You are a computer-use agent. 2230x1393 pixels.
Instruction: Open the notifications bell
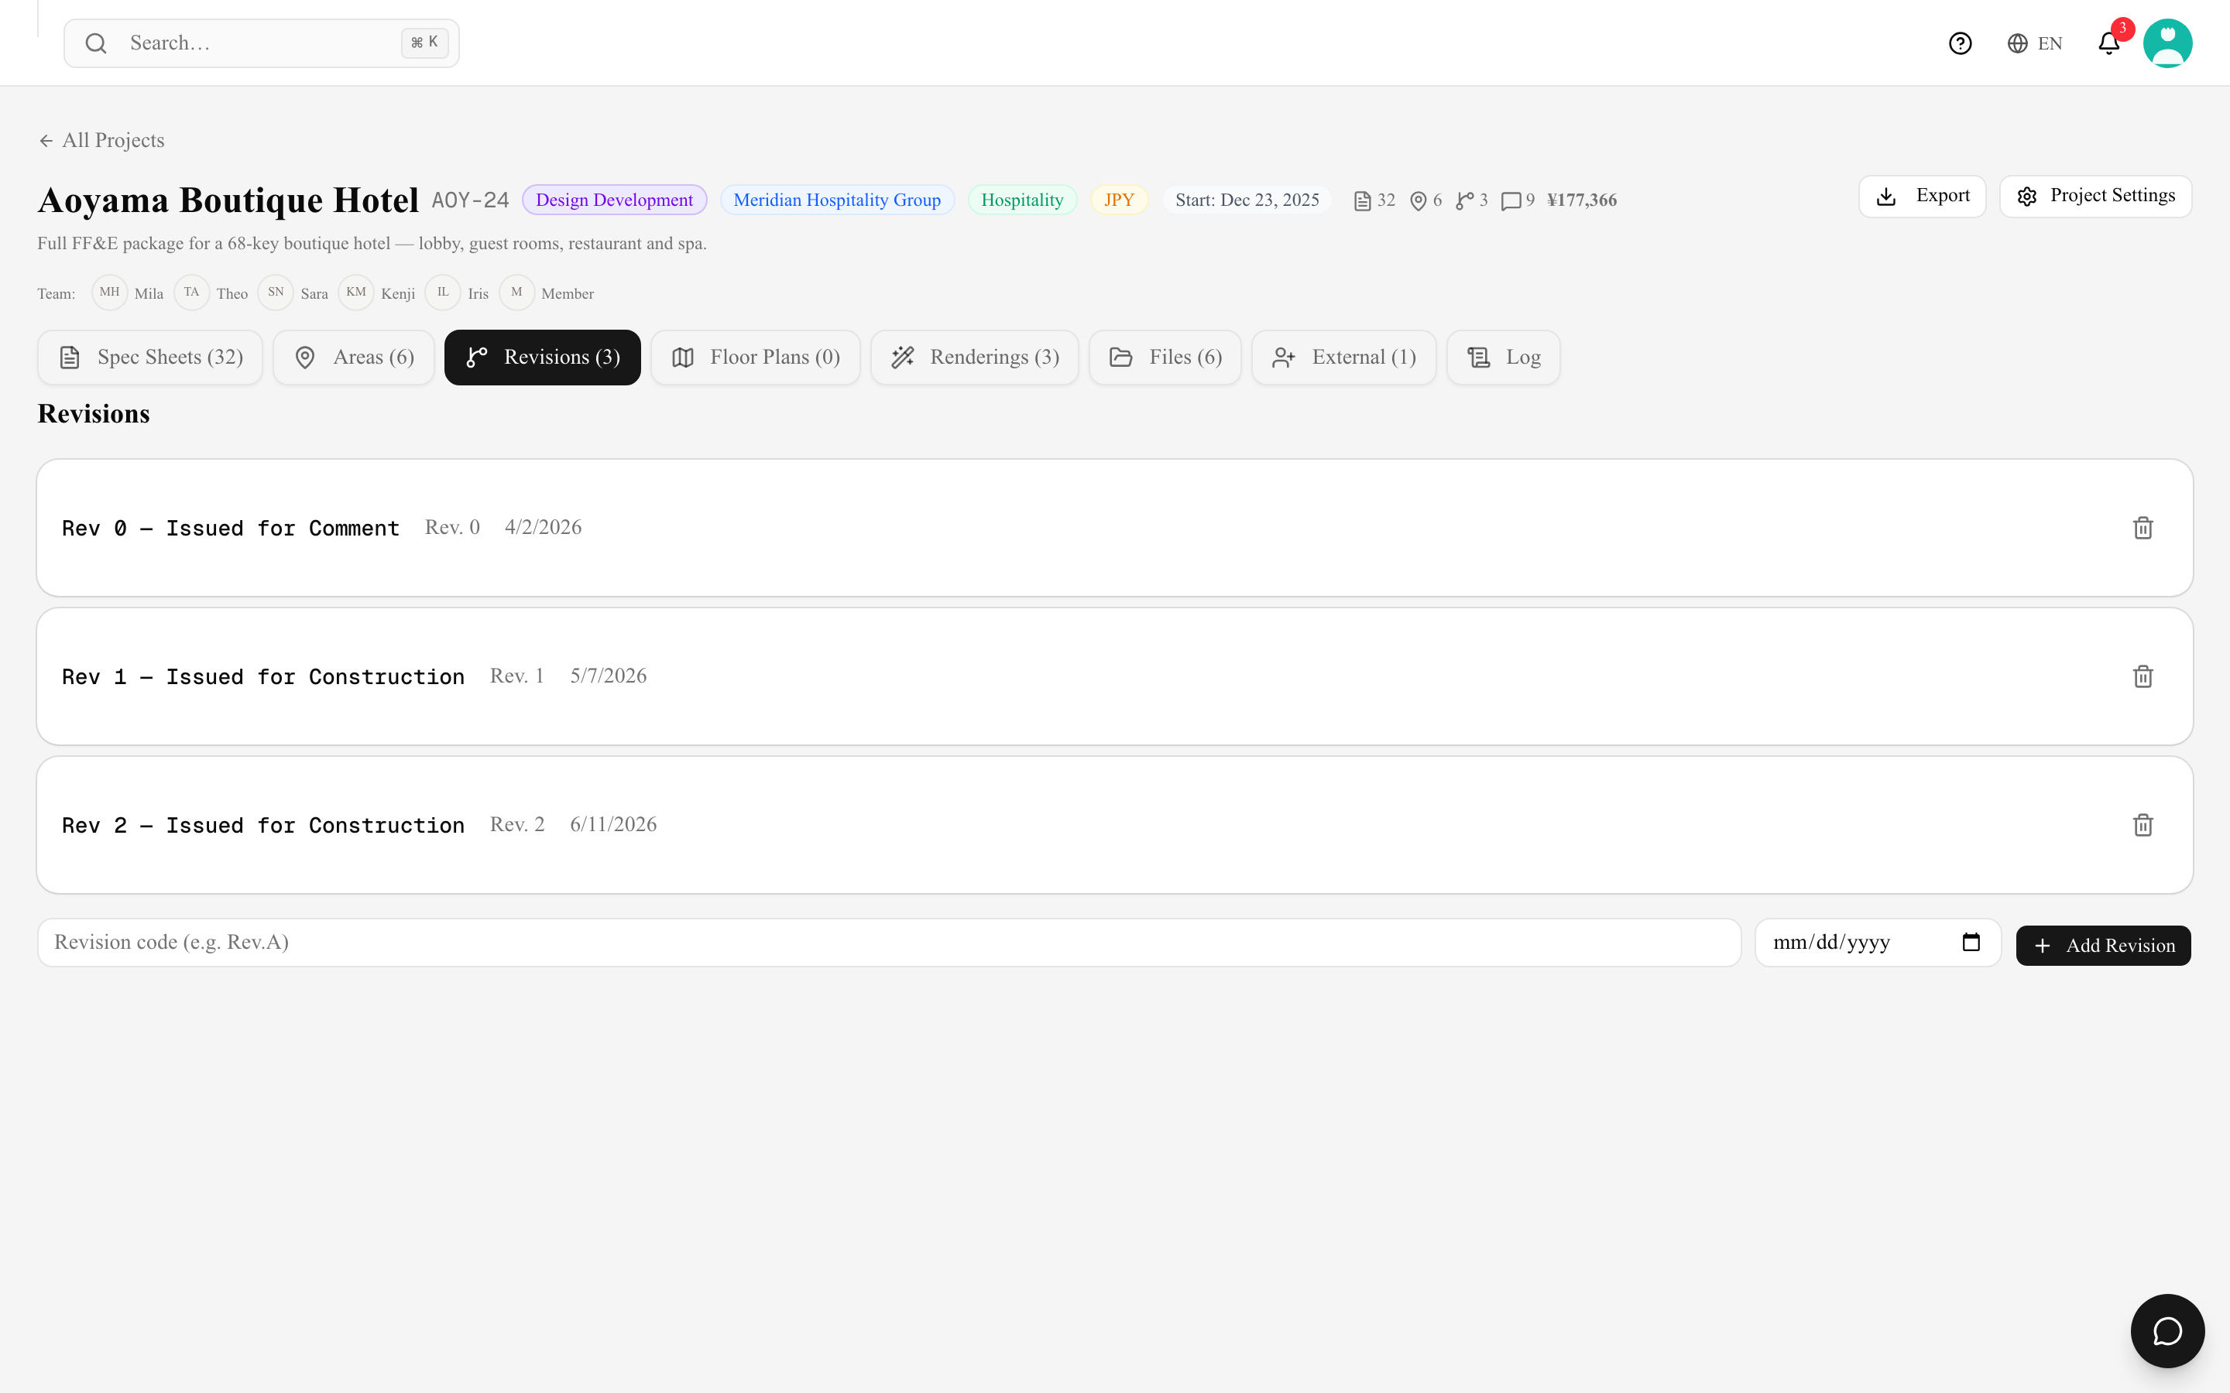(2108, 43)
